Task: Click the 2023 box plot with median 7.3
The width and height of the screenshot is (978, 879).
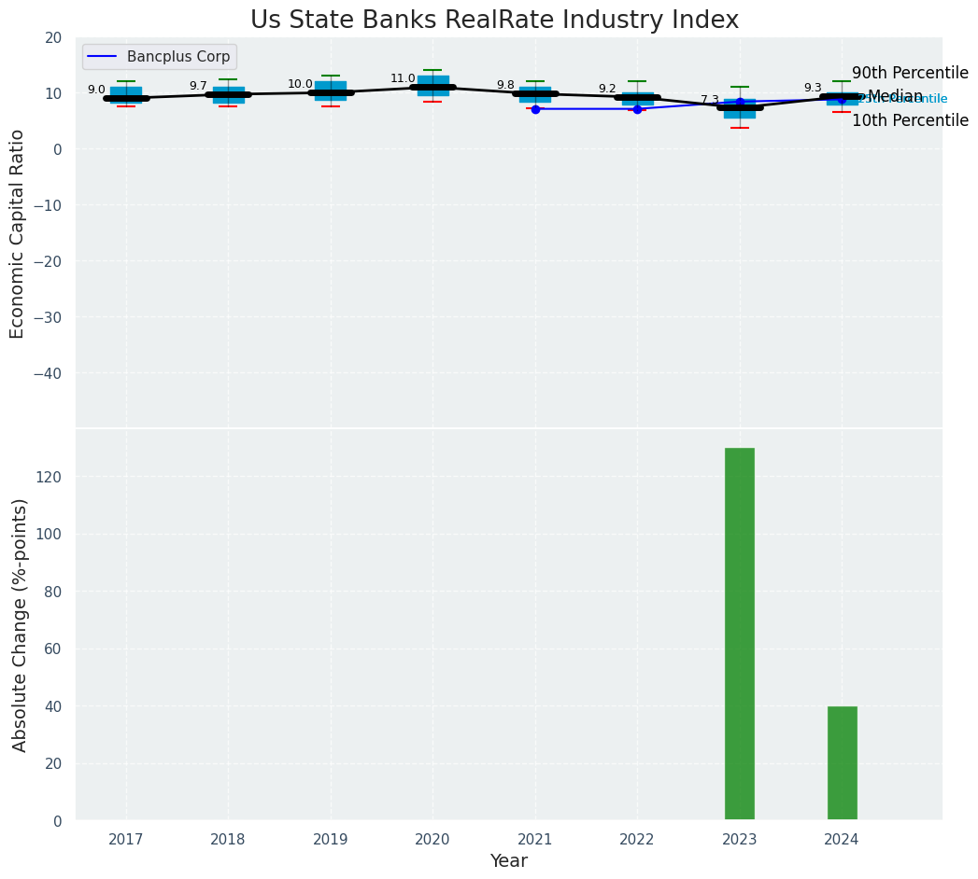Action: point(739,108)
